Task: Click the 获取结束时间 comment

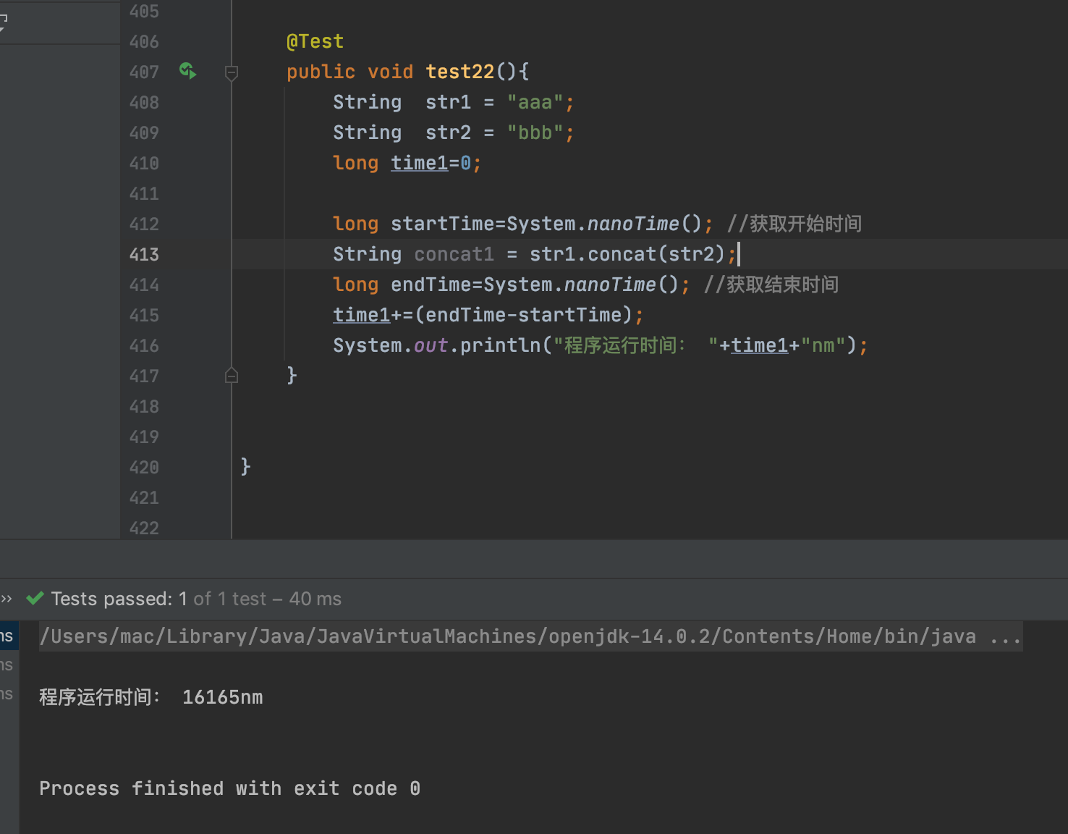Action: [771, 285]
